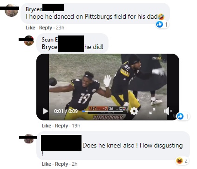Open video settings gear icon
The height and width of the screenshot is (169, 197).
coord(134,111)
